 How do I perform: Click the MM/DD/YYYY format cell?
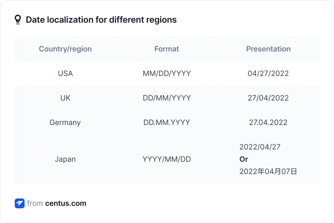pos(167,74)
